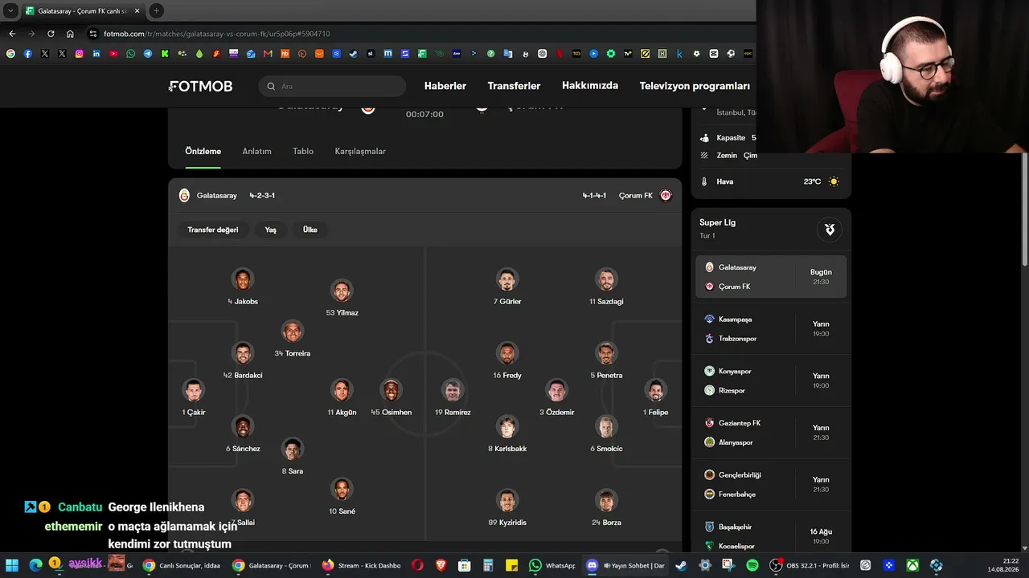
Task: Select player 10 Sané in the lineup
Action: point(342,497)
